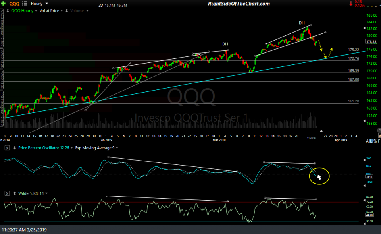
Task: Click the Wilder's RSI 14 indicator label
Action: [31, 193]
